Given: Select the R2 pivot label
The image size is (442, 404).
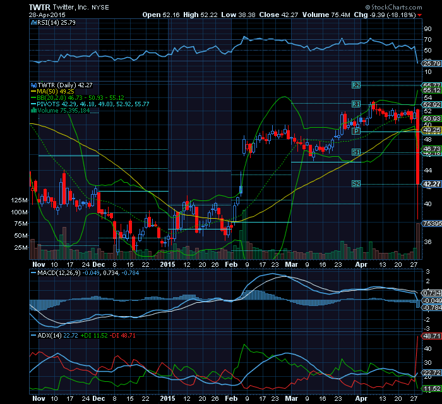Looking at the screenshot, I should (x=356, y=85).
